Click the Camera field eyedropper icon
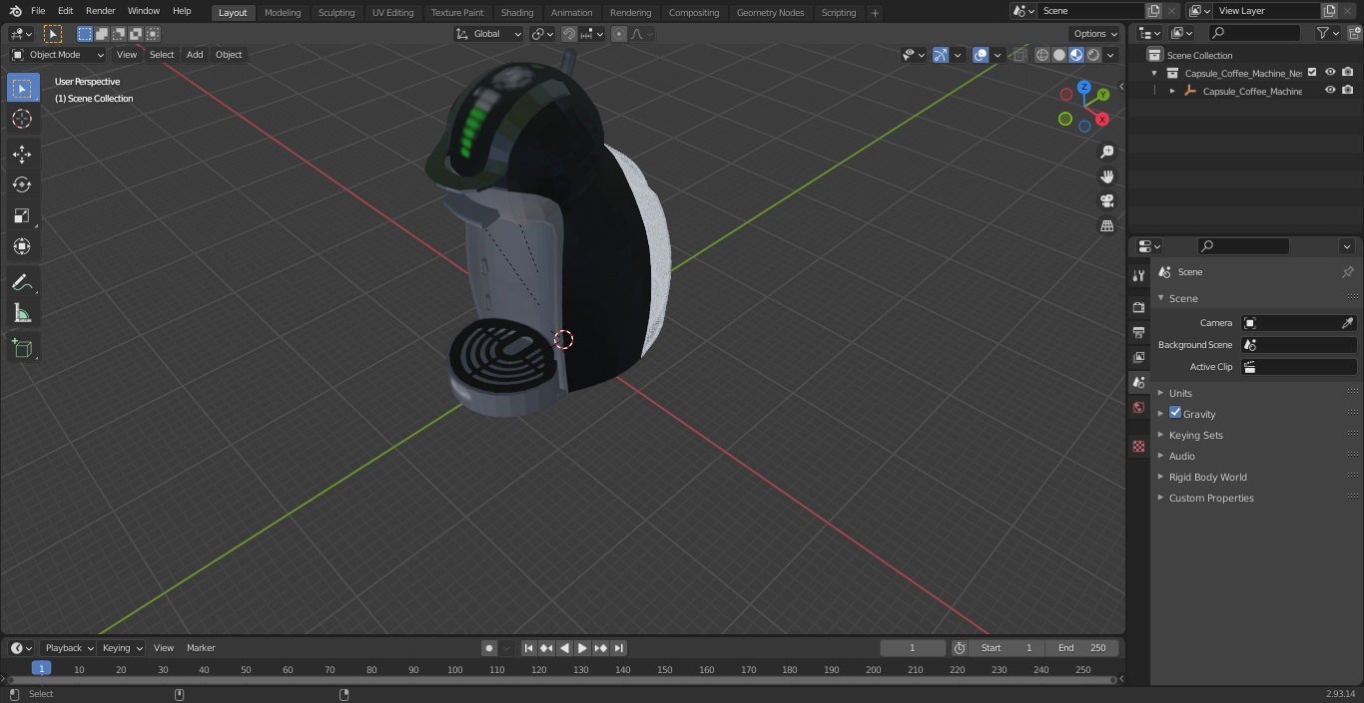 [x=1347, y=323]
